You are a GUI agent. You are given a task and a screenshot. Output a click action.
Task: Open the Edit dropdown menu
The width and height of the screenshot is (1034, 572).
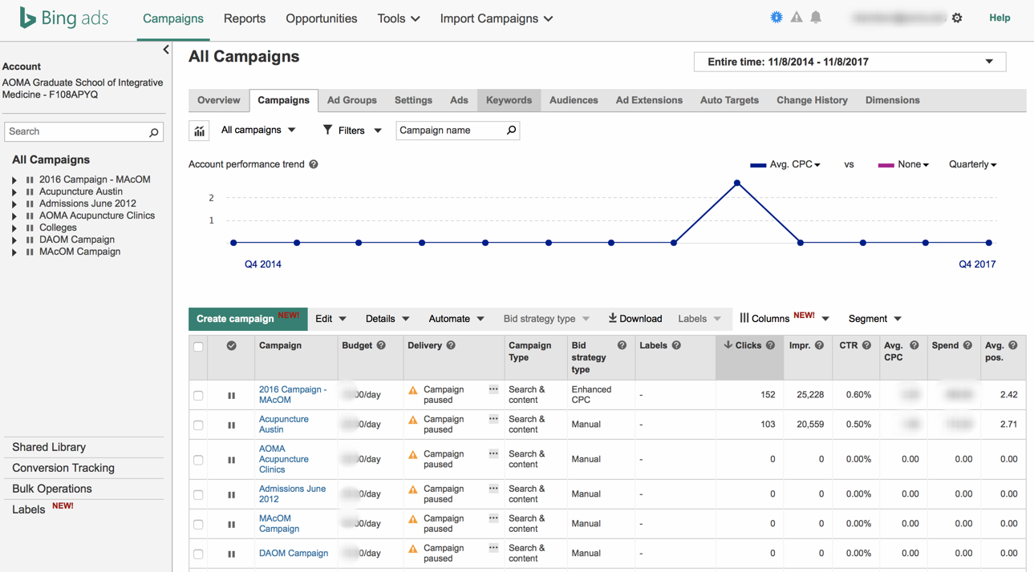330,319
